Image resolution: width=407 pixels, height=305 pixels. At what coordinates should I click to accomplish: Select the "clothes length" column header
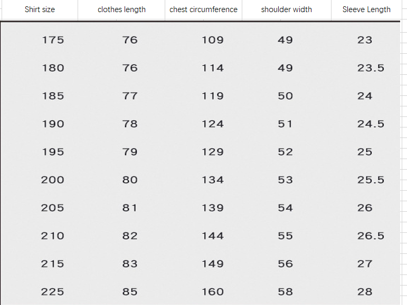[x=121, y=9]
